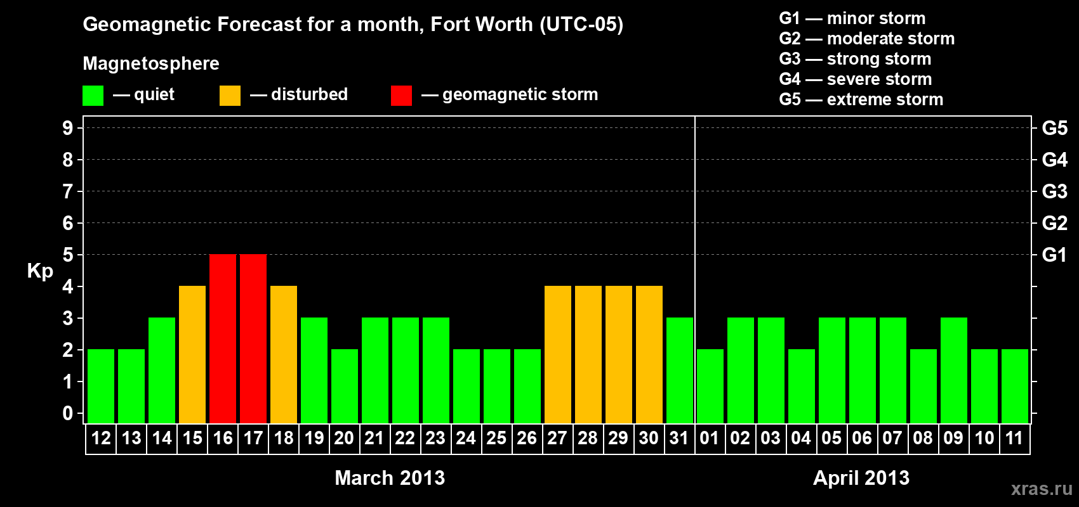The height and width of the screenshot is (507, 1079).
Task: Click the 'G1 — minor storm' legend text
Action: (852, 18)
